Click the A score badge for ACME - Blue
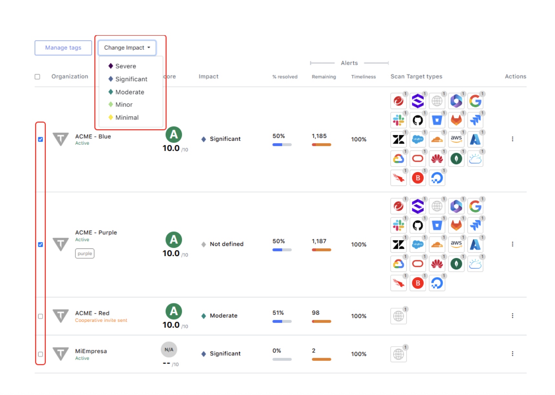Image resolution: width=555 pixels, height=395 pixels. point(174,134)
